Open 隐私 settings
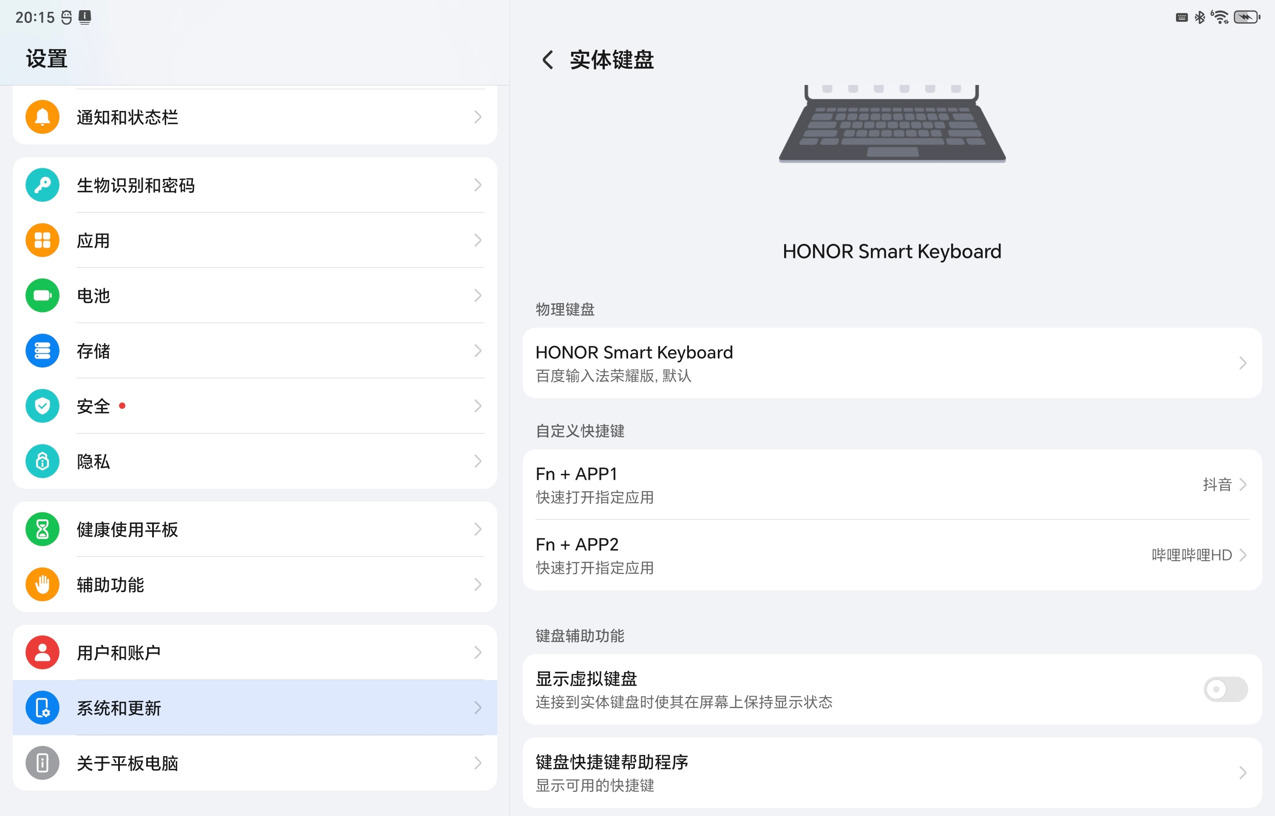 [x=255, y=461]
